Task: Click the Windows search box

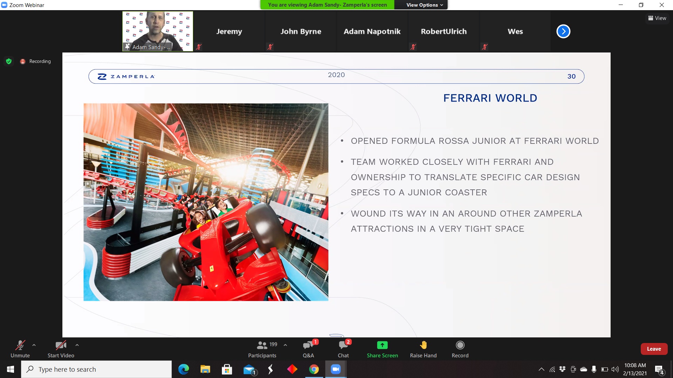Action: point(96,369)
